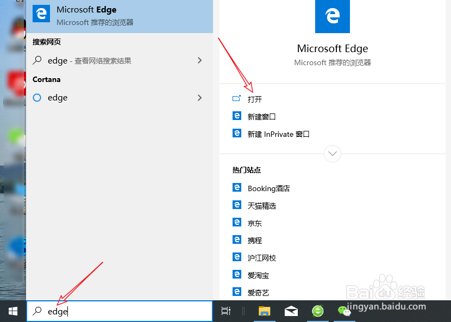Open 携程 top site
Image resolution: width=451 pixels, height=322 pixels.
[x=254, y=241]
